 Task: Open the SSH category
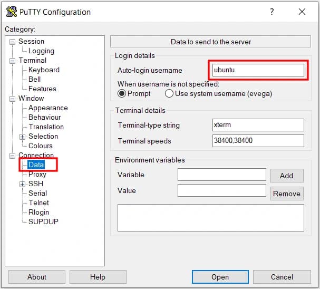click(36, 184)
